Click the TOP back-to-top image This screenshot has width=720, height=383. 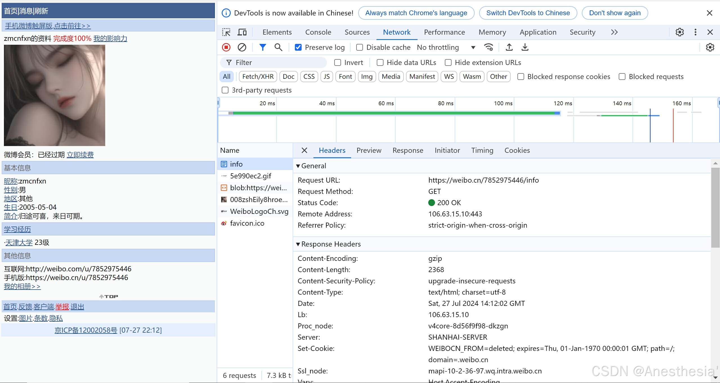click(109, 296)
